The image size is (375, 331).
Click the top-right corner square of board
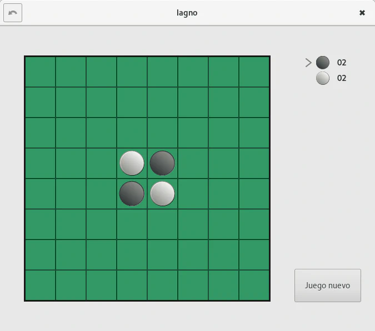tap(254, 72)
